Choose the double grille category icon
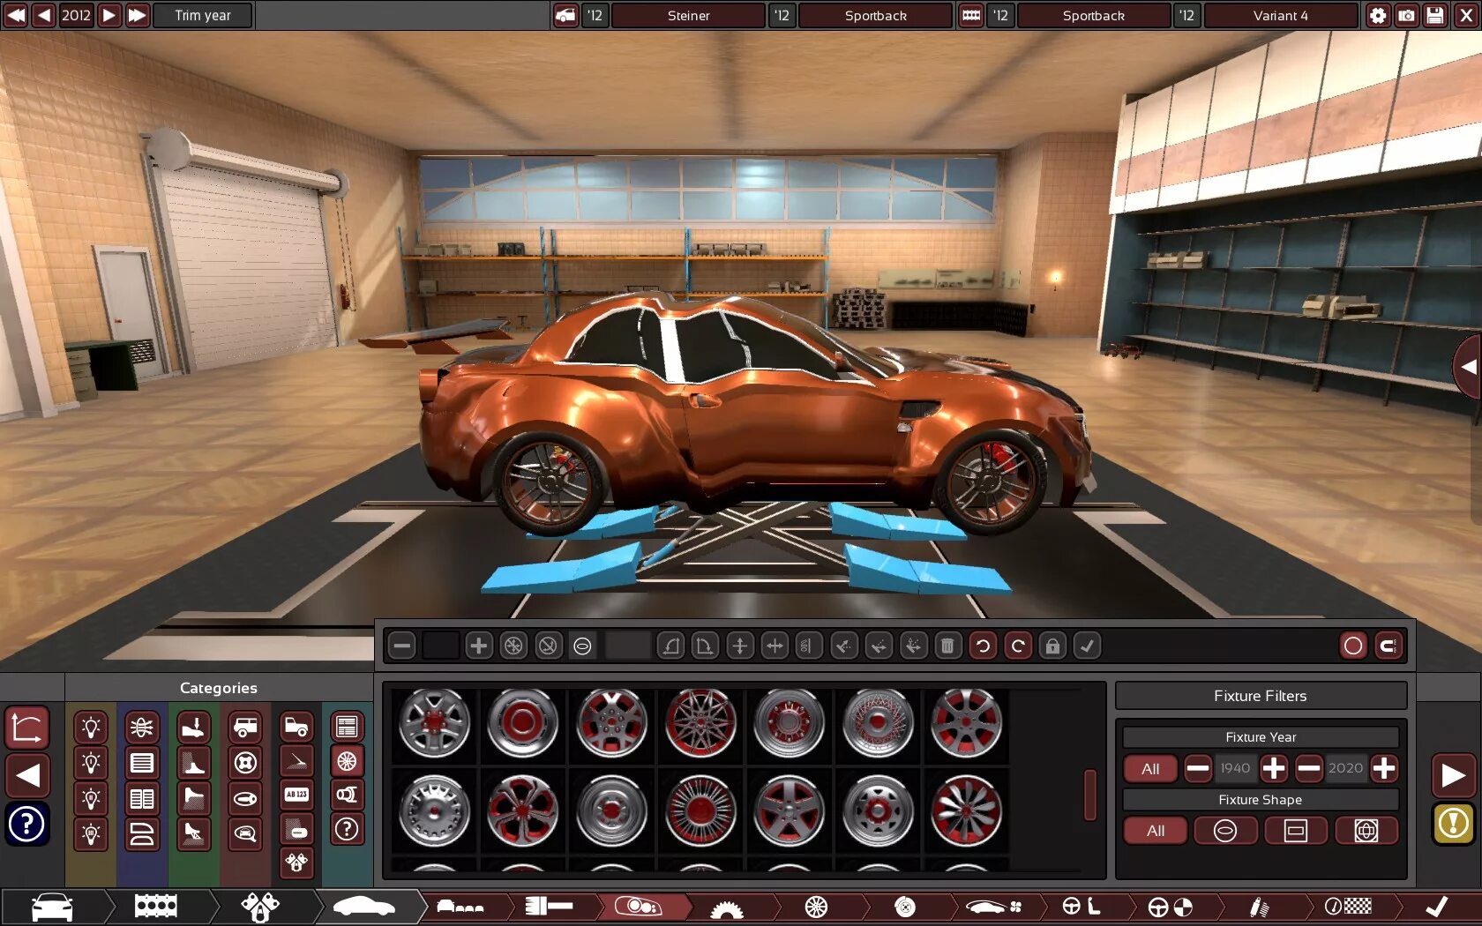This screenshot has height=926, width=1482. 142,799
